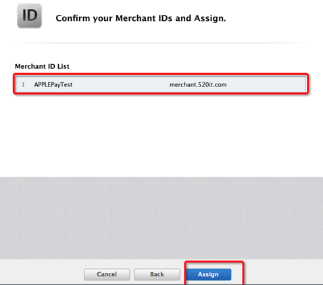
Task: Click the Confirm your Merchant IDs heading
Action: [x=141, y=18]
